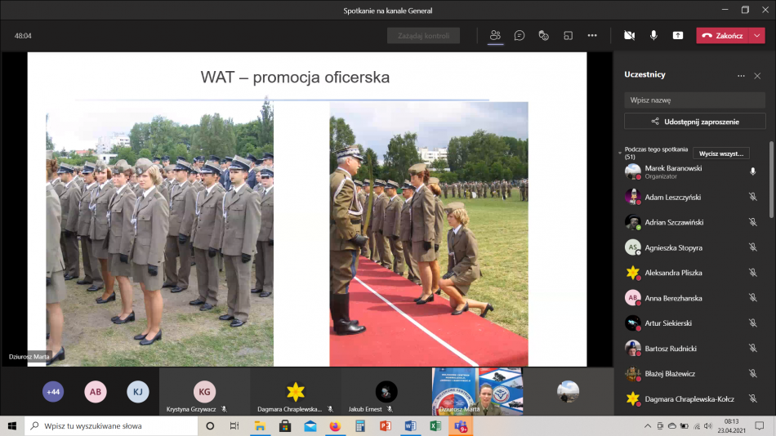Click the shared slide WAT – promocja oficerska
Screen dimensions: 776x436
(307, 209)
